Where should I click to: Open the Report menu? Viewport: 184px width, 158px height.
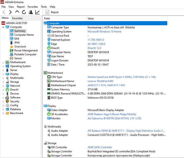21,7
